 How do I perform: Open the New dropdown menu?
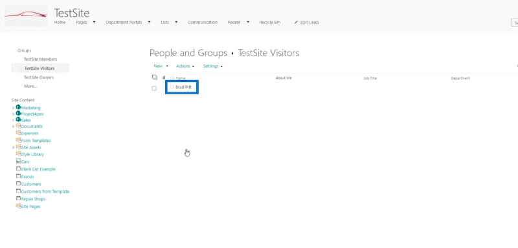(161, 67)
